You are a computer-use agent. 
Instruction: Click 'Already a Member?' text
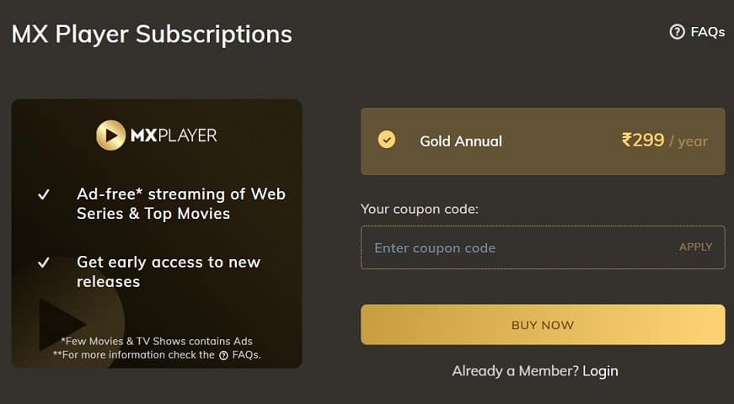pos(514,371)
